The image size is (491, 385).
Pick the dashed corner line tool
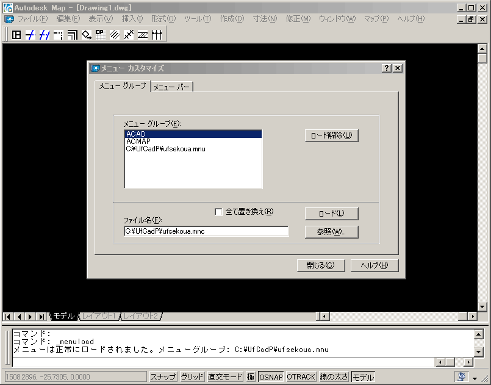click(x=58, y=34)
